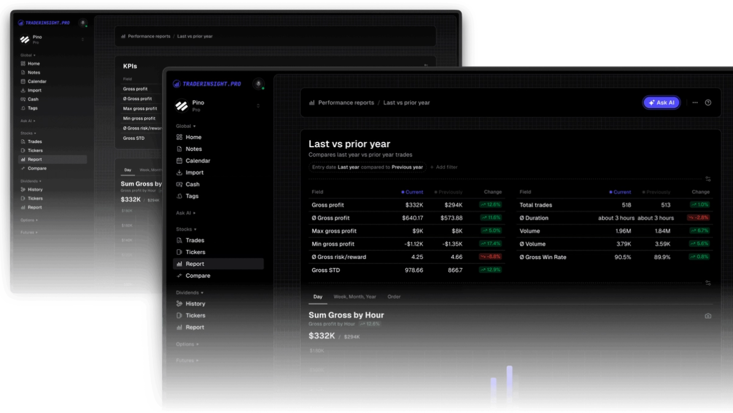This screenshot has height=413, width=733.
Task: Collapse the Global sidebar section
Action: 186,125
